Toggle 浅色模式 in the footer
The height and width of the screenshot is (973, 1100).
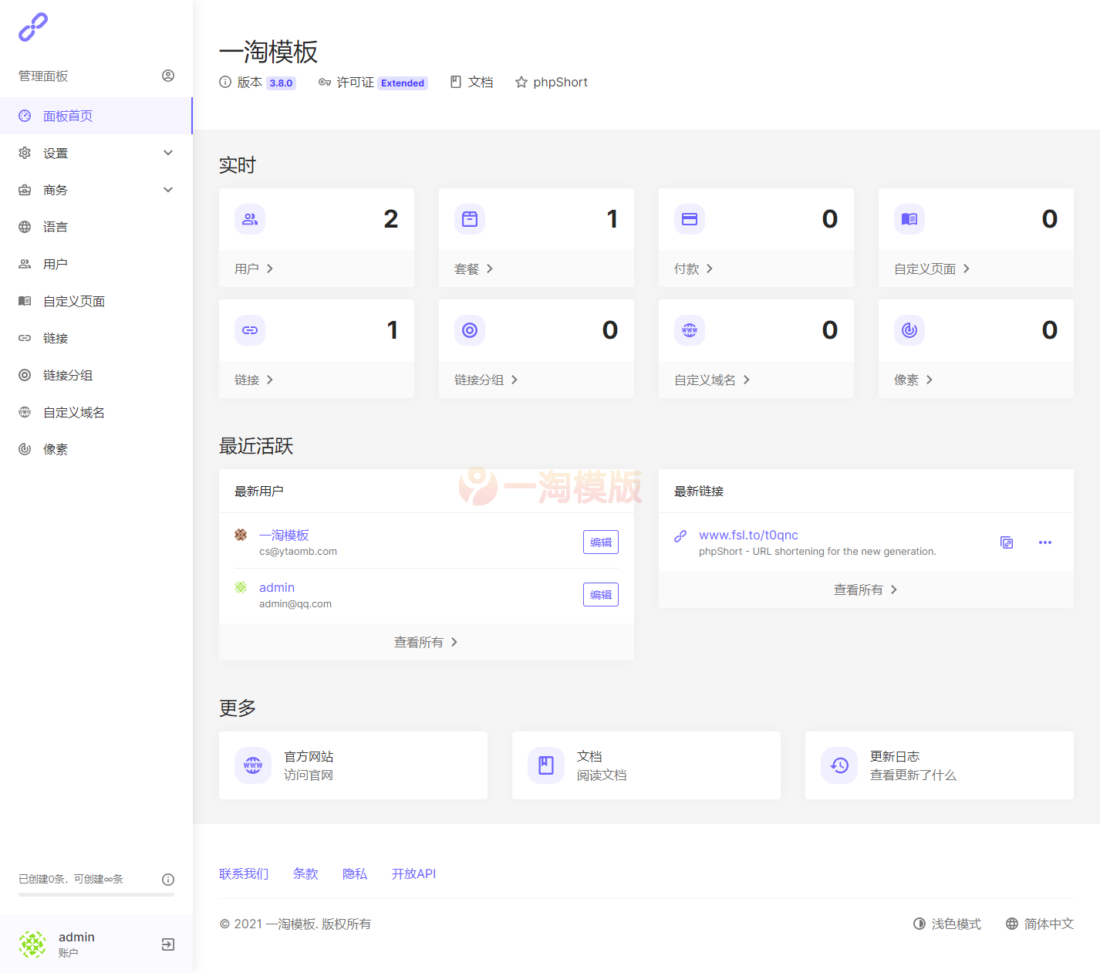947,924
